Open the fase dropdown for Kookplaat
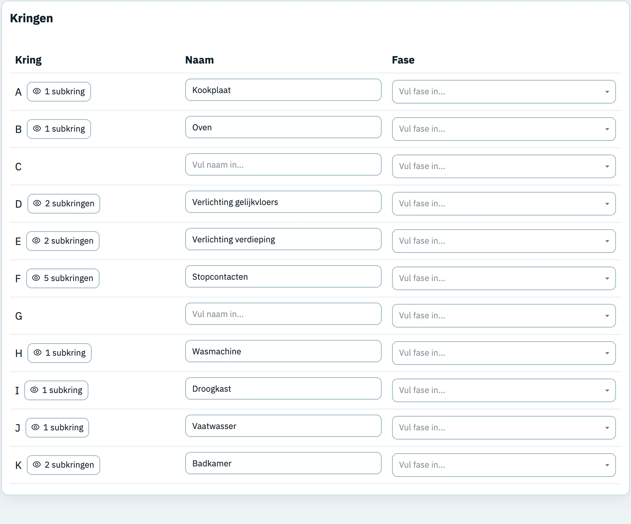This screenshot has width=631, height=524. pos(504,92)
